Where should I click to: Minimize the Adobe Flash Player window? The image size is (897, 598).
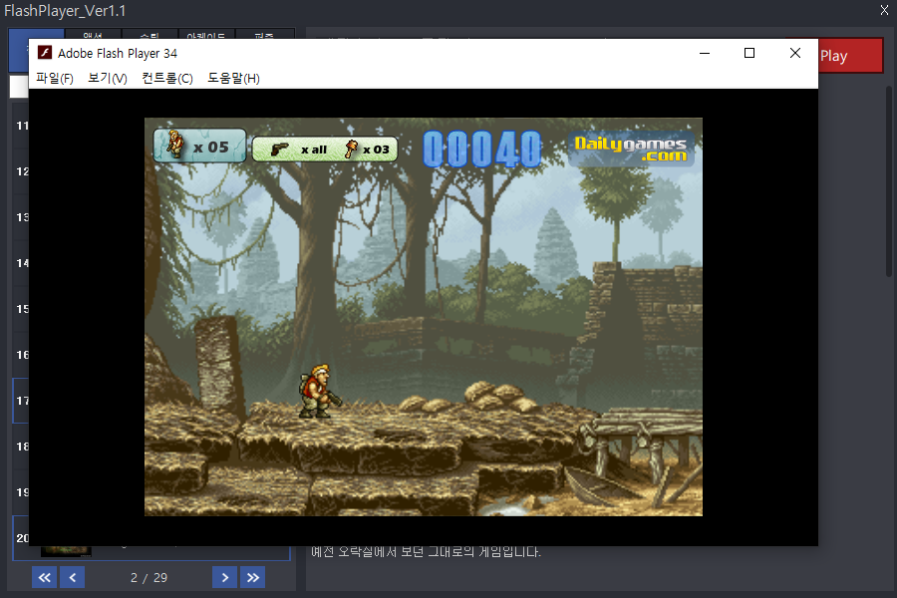(x=705, y=53)
